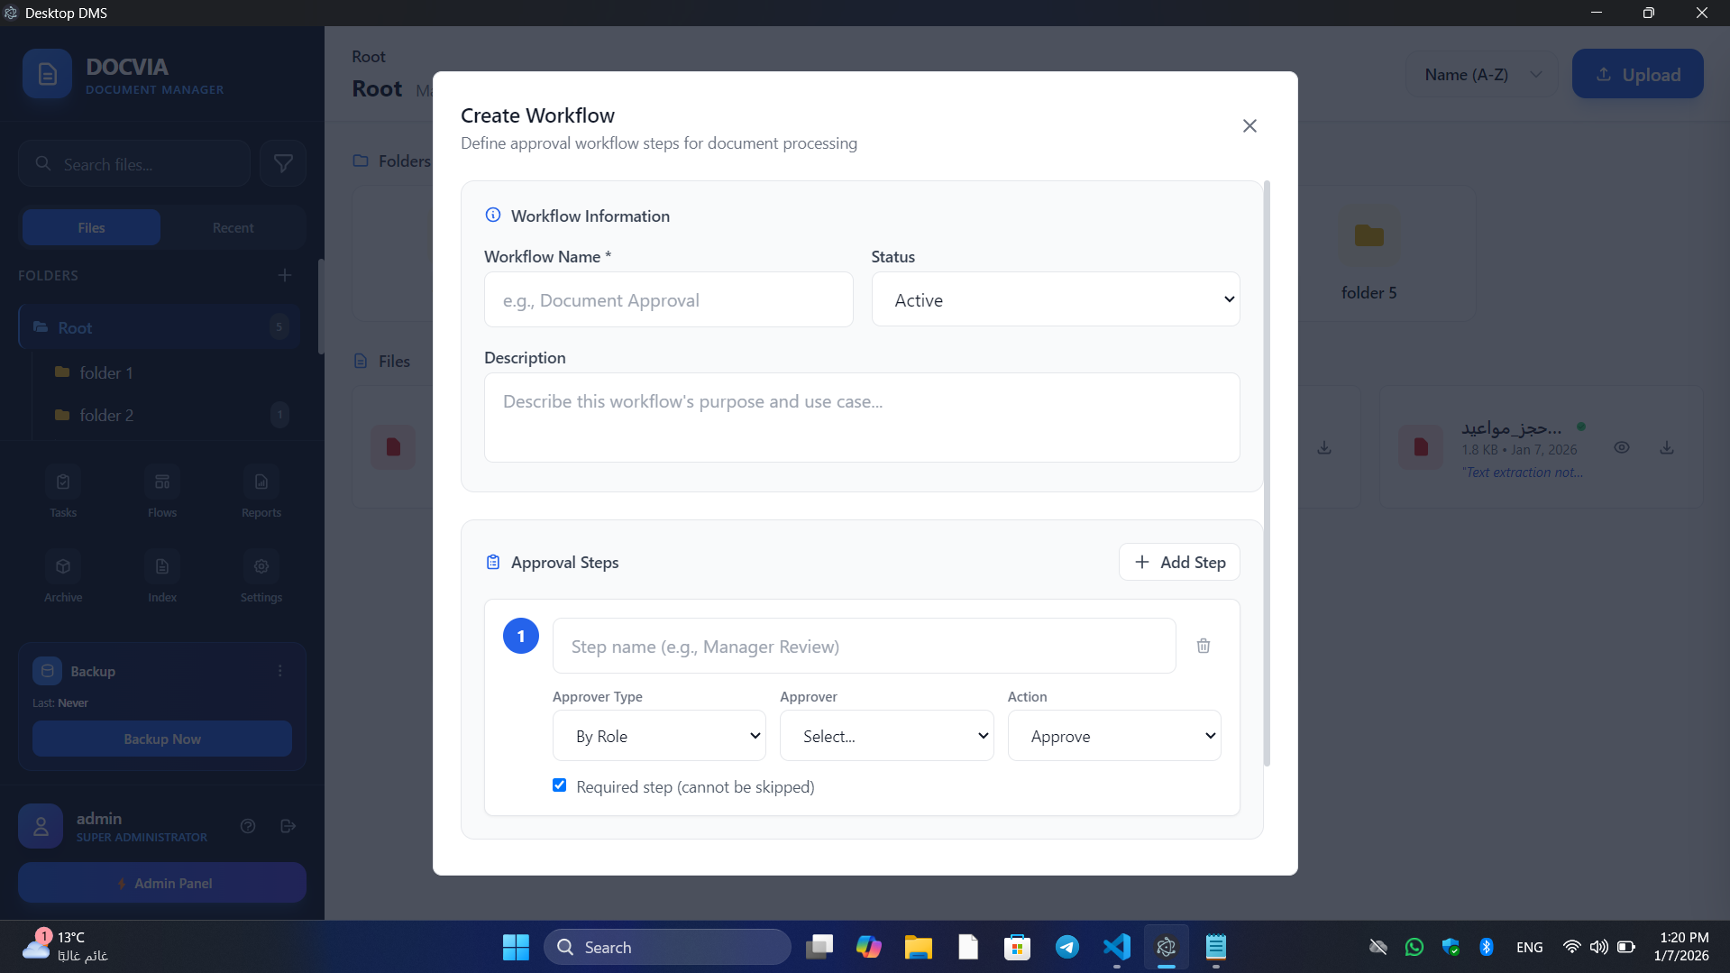Click the ENG language indicator
The image size is (1730, 973).
(1529, 948)
